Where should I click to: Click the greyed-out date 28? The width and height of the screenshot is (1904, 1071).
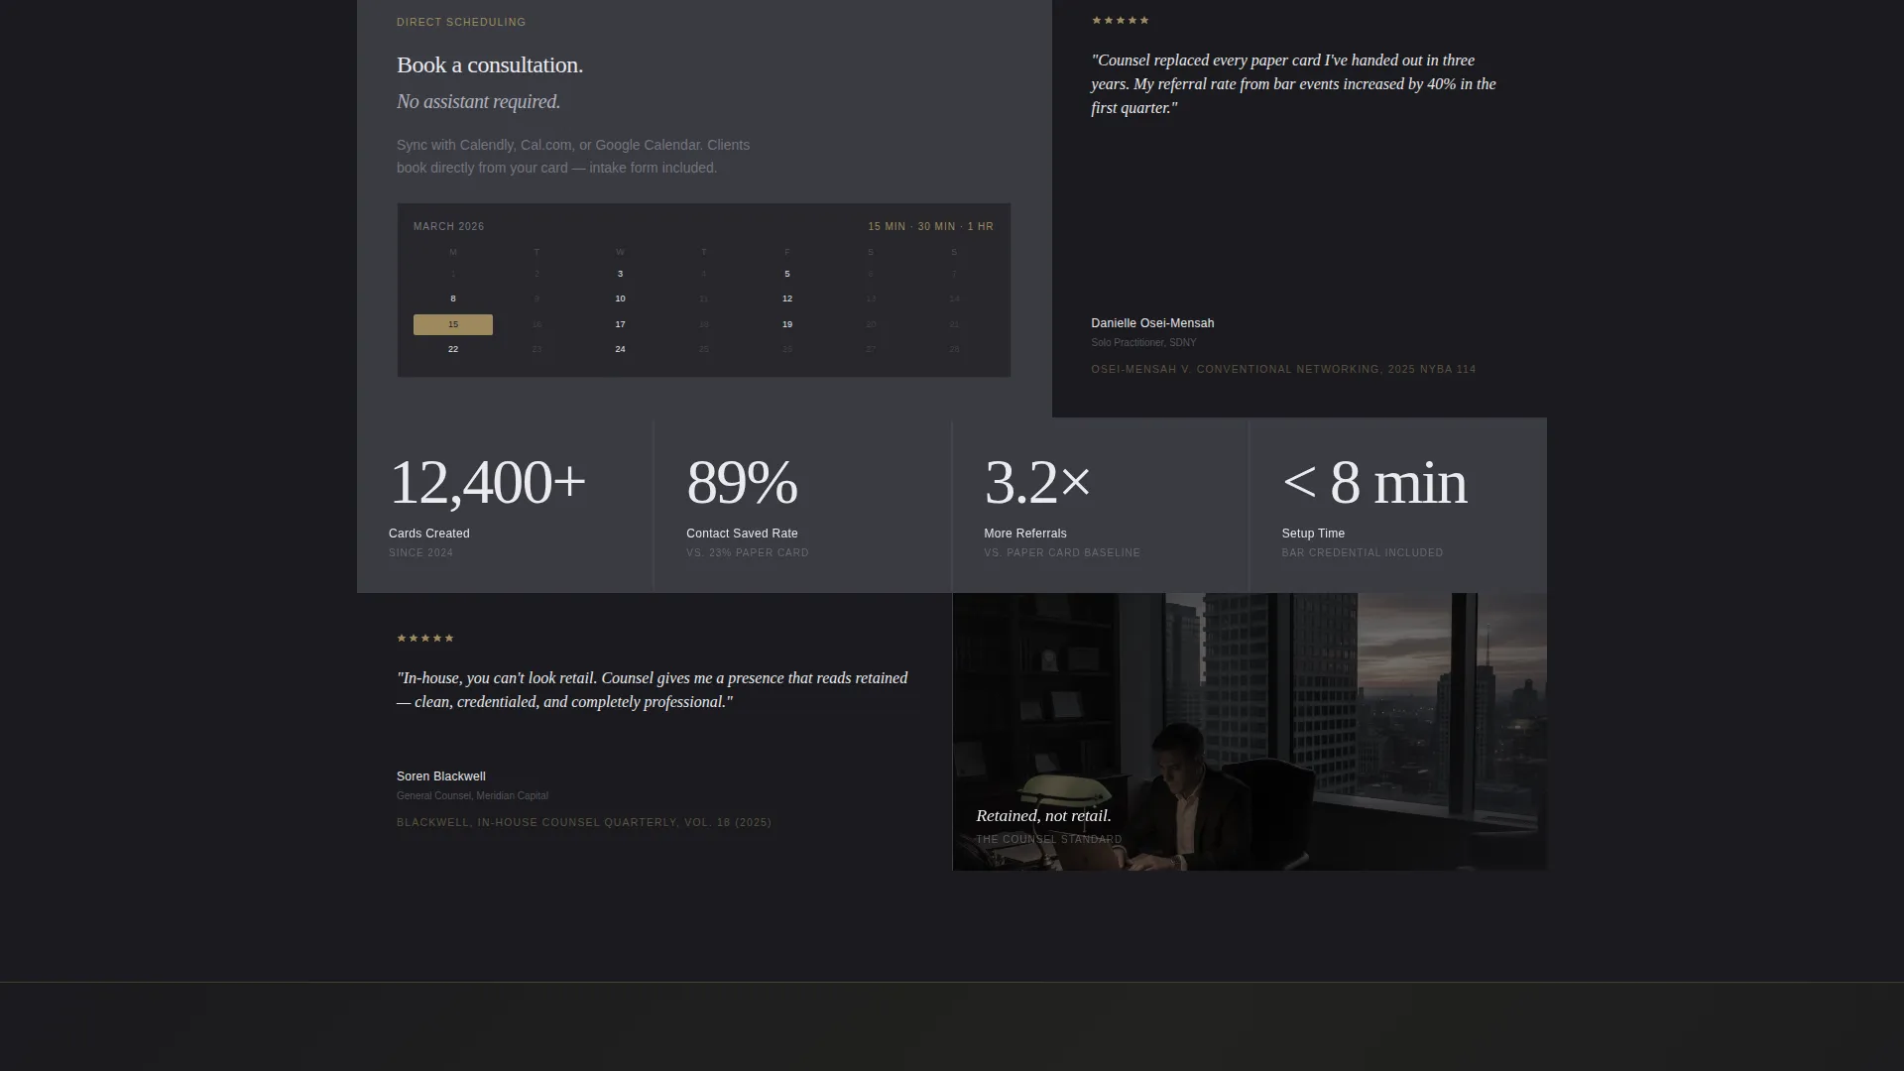tap(954, 349)
